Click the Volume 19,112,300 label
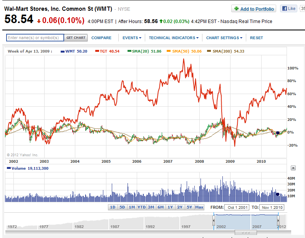This screenshot has height=238, width=305. click(x=30, y=169)
